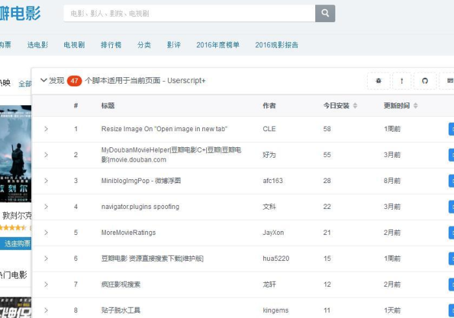The width and height of the screenshot is (454, 318).
Task: Sort by 今日安装 using sort arrows
Action: pos(355,106)
